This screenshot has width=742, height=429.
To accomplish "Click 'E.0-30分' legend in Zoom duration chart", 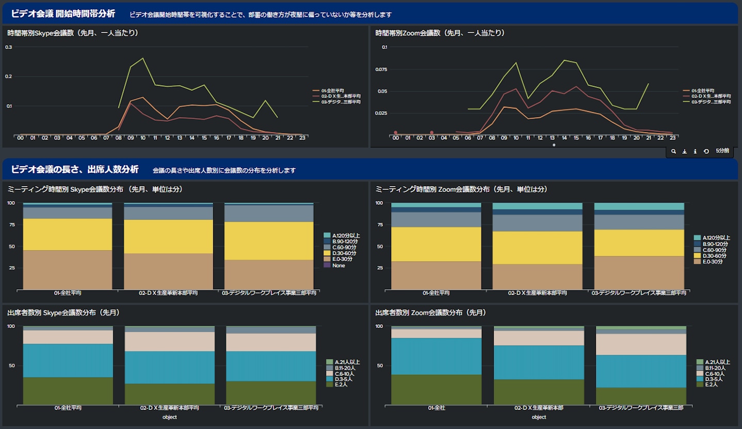I will click(708, 261).
